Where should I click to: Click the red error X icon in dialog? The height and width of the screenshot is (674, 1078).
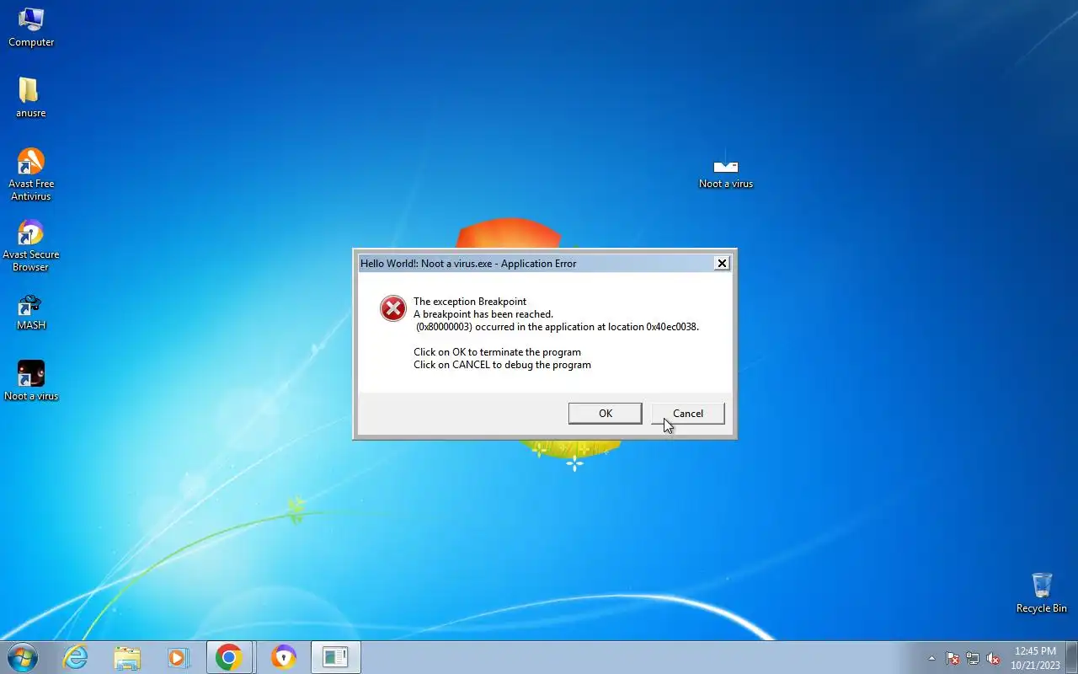393,308
